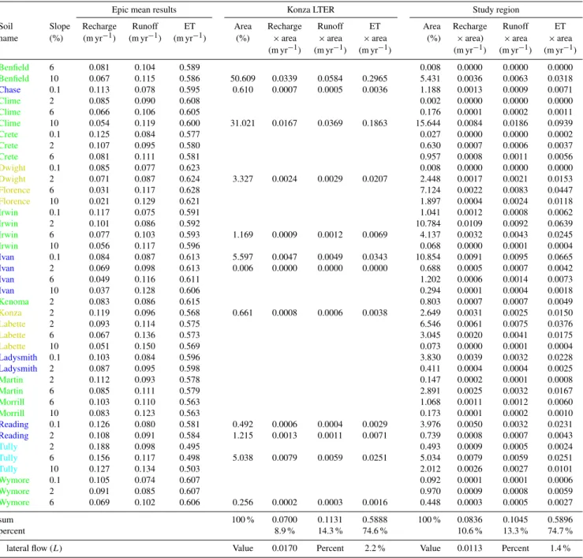Click the "Konza" soil name in first column
Image resolution: width=583 pixels, height=558 pixels.
(x=11, y=313)
